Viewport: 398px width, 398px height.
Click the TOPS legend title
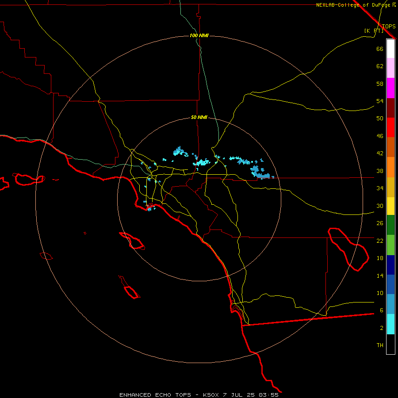point(389,27)
